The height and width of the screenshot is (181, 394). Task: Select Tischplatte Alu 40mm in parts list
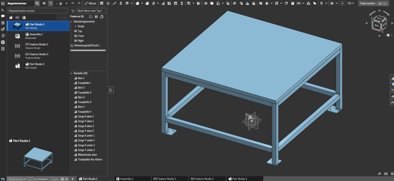pos(90,160)
